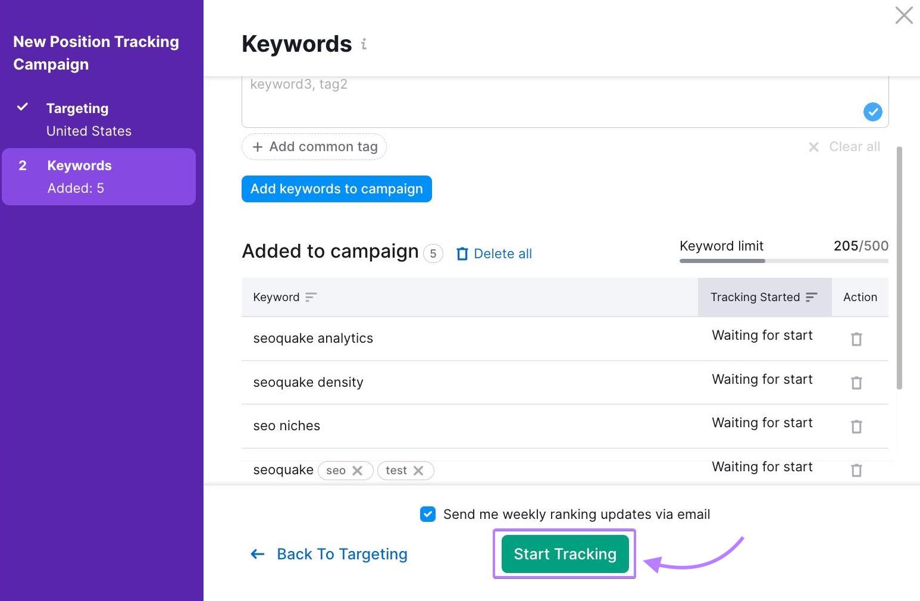This screenshot has height=601, width=920.
Task: Click the info icon next to Keywords
Action: (x=364, y=44)
